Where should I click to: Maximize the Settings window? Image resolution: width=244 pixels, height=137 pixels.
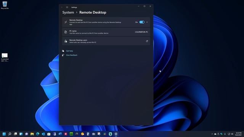click(144, 6)
